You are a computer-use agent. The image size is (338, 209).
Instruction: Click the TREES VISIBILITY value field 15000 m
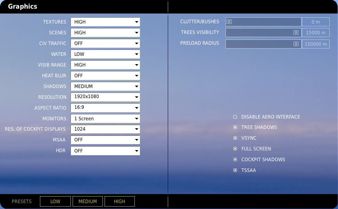click(x=316, y=33)
